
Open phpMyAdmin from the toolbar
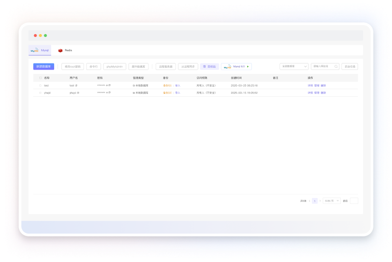[114, 67]
